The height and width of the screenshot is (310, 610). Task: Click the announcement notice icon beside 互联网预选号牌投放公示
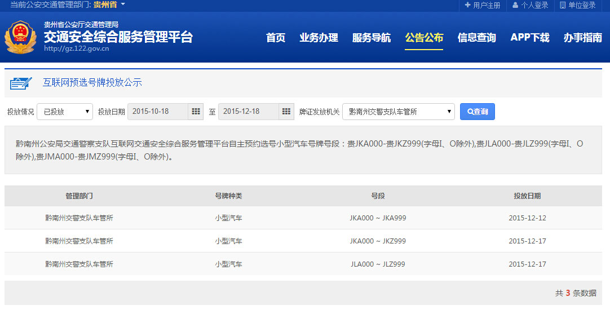pos(21,83)
